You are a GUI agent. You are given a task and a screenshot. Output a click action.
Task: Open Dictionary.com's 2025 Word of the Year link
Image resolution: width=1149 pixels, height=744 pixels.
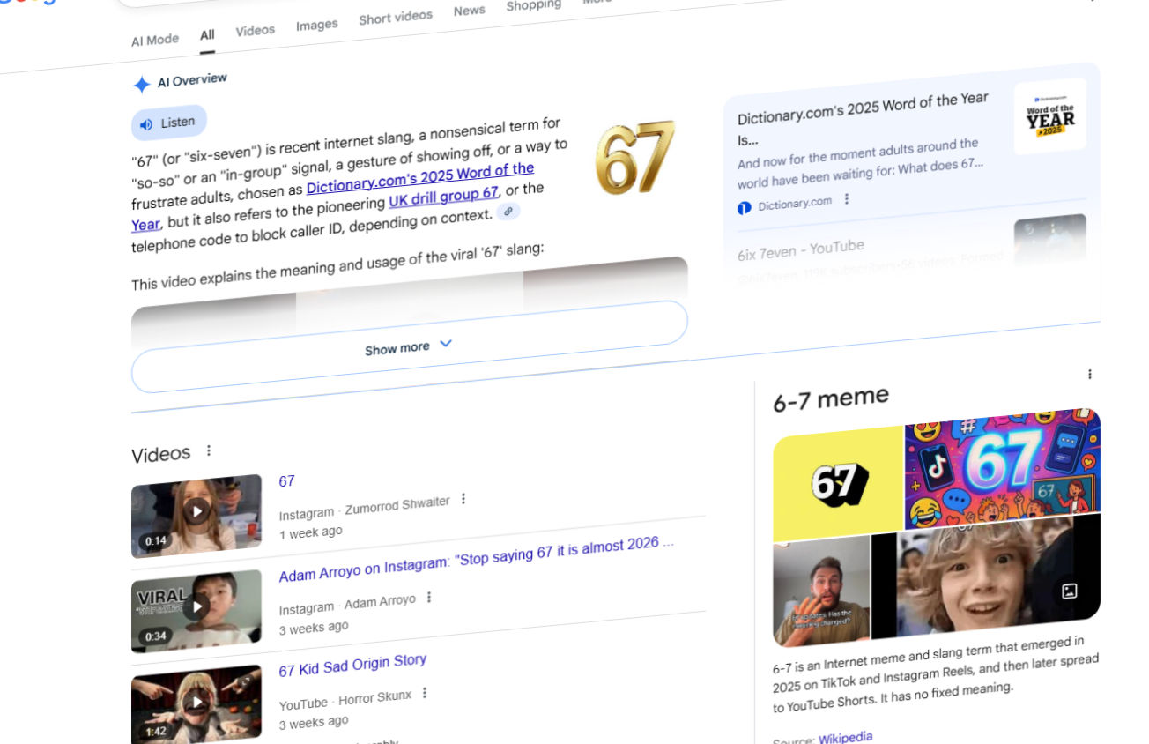[420, 179]
